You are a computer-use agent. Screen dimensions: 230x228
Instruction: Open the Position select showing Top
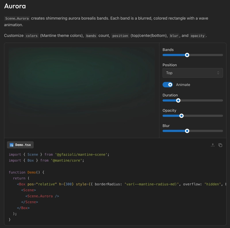click(x=193, y=73)
